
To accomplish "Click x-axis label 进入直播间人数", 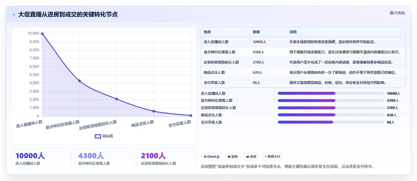I will [29, 124].
